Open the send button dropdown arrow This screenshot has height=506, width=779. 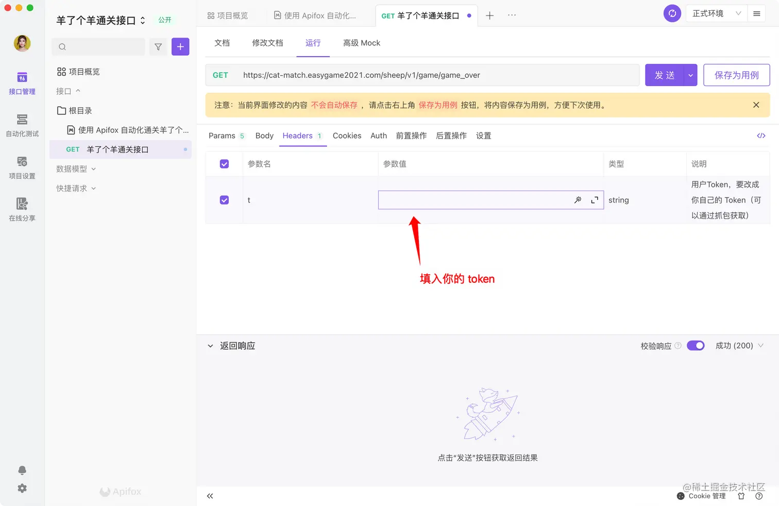(x=690, y=75)
